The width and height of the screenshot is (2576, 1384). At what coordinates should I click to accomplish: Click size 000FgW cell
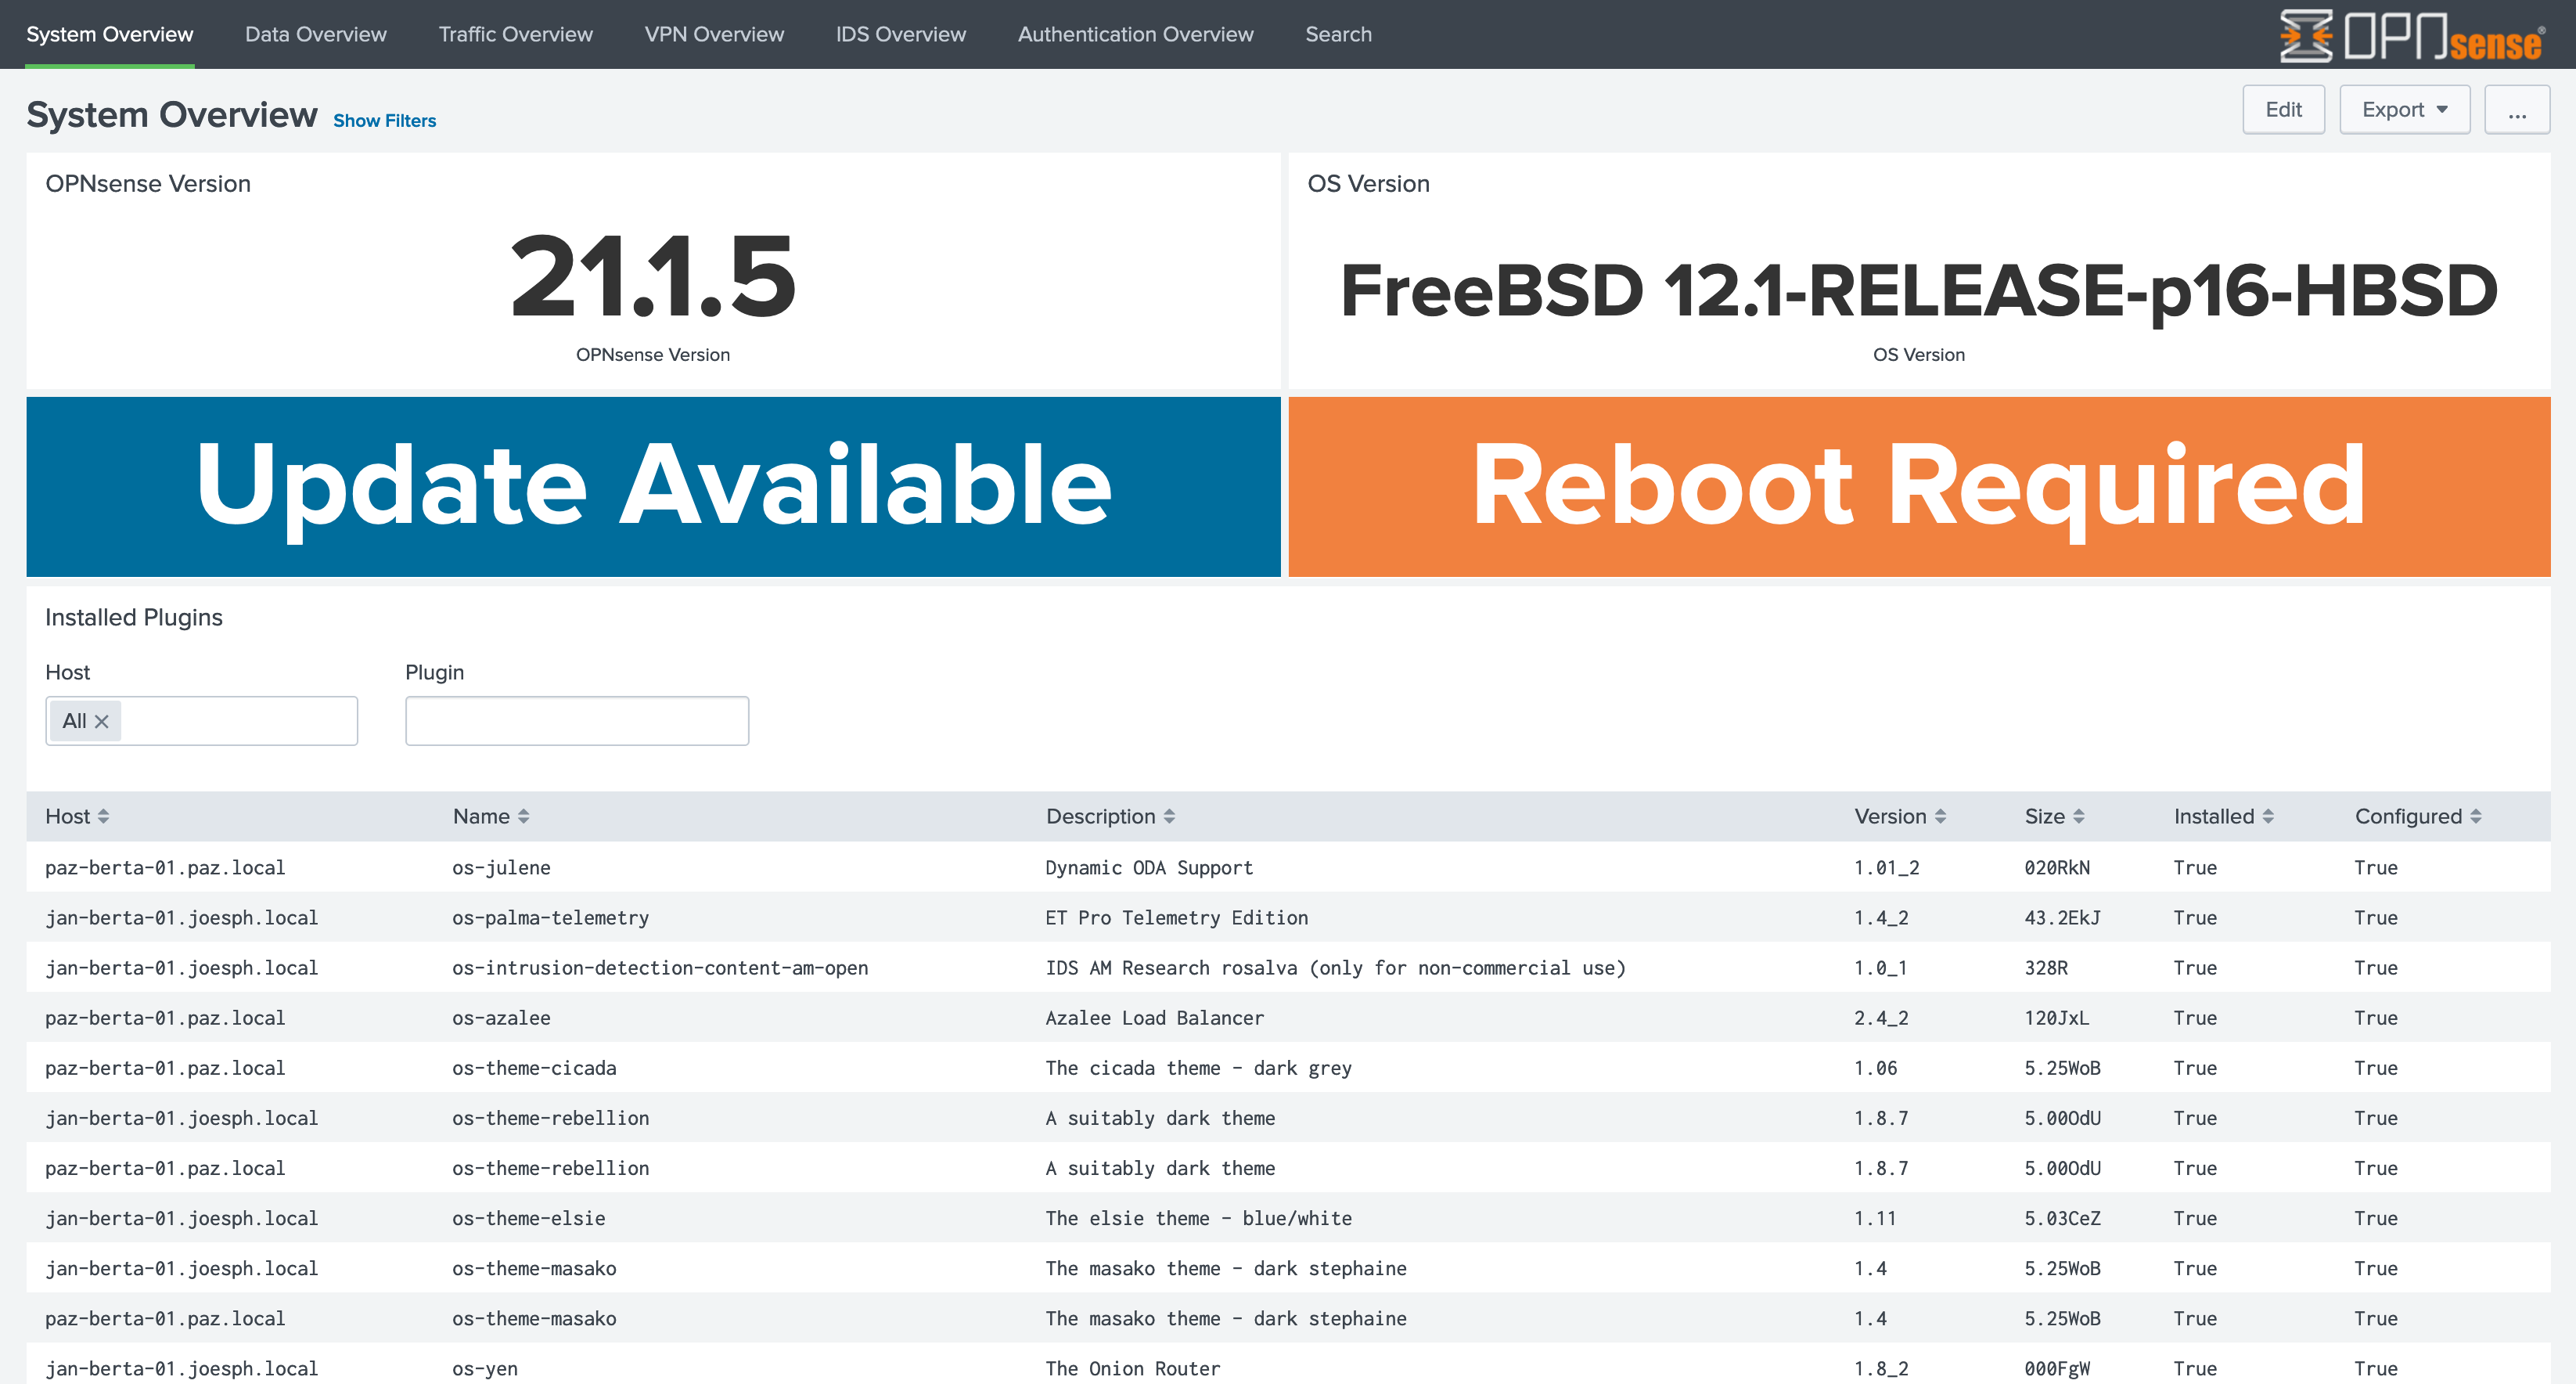[2057, 1368]
